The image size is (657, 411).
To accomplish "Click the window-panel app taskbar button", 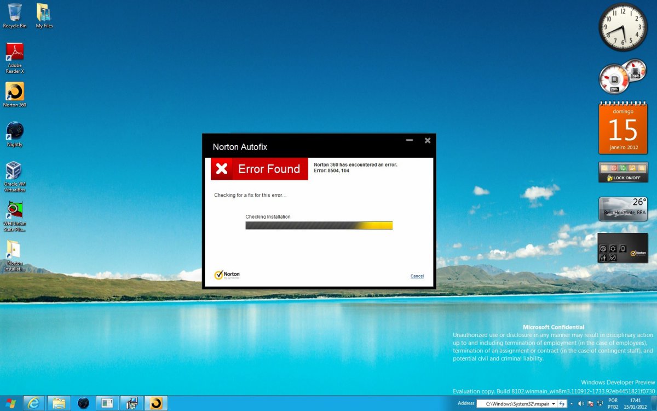I will [107, 403].
